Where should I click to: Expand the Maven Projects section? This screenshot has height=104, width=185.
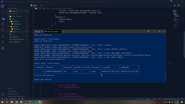(13, 94)
